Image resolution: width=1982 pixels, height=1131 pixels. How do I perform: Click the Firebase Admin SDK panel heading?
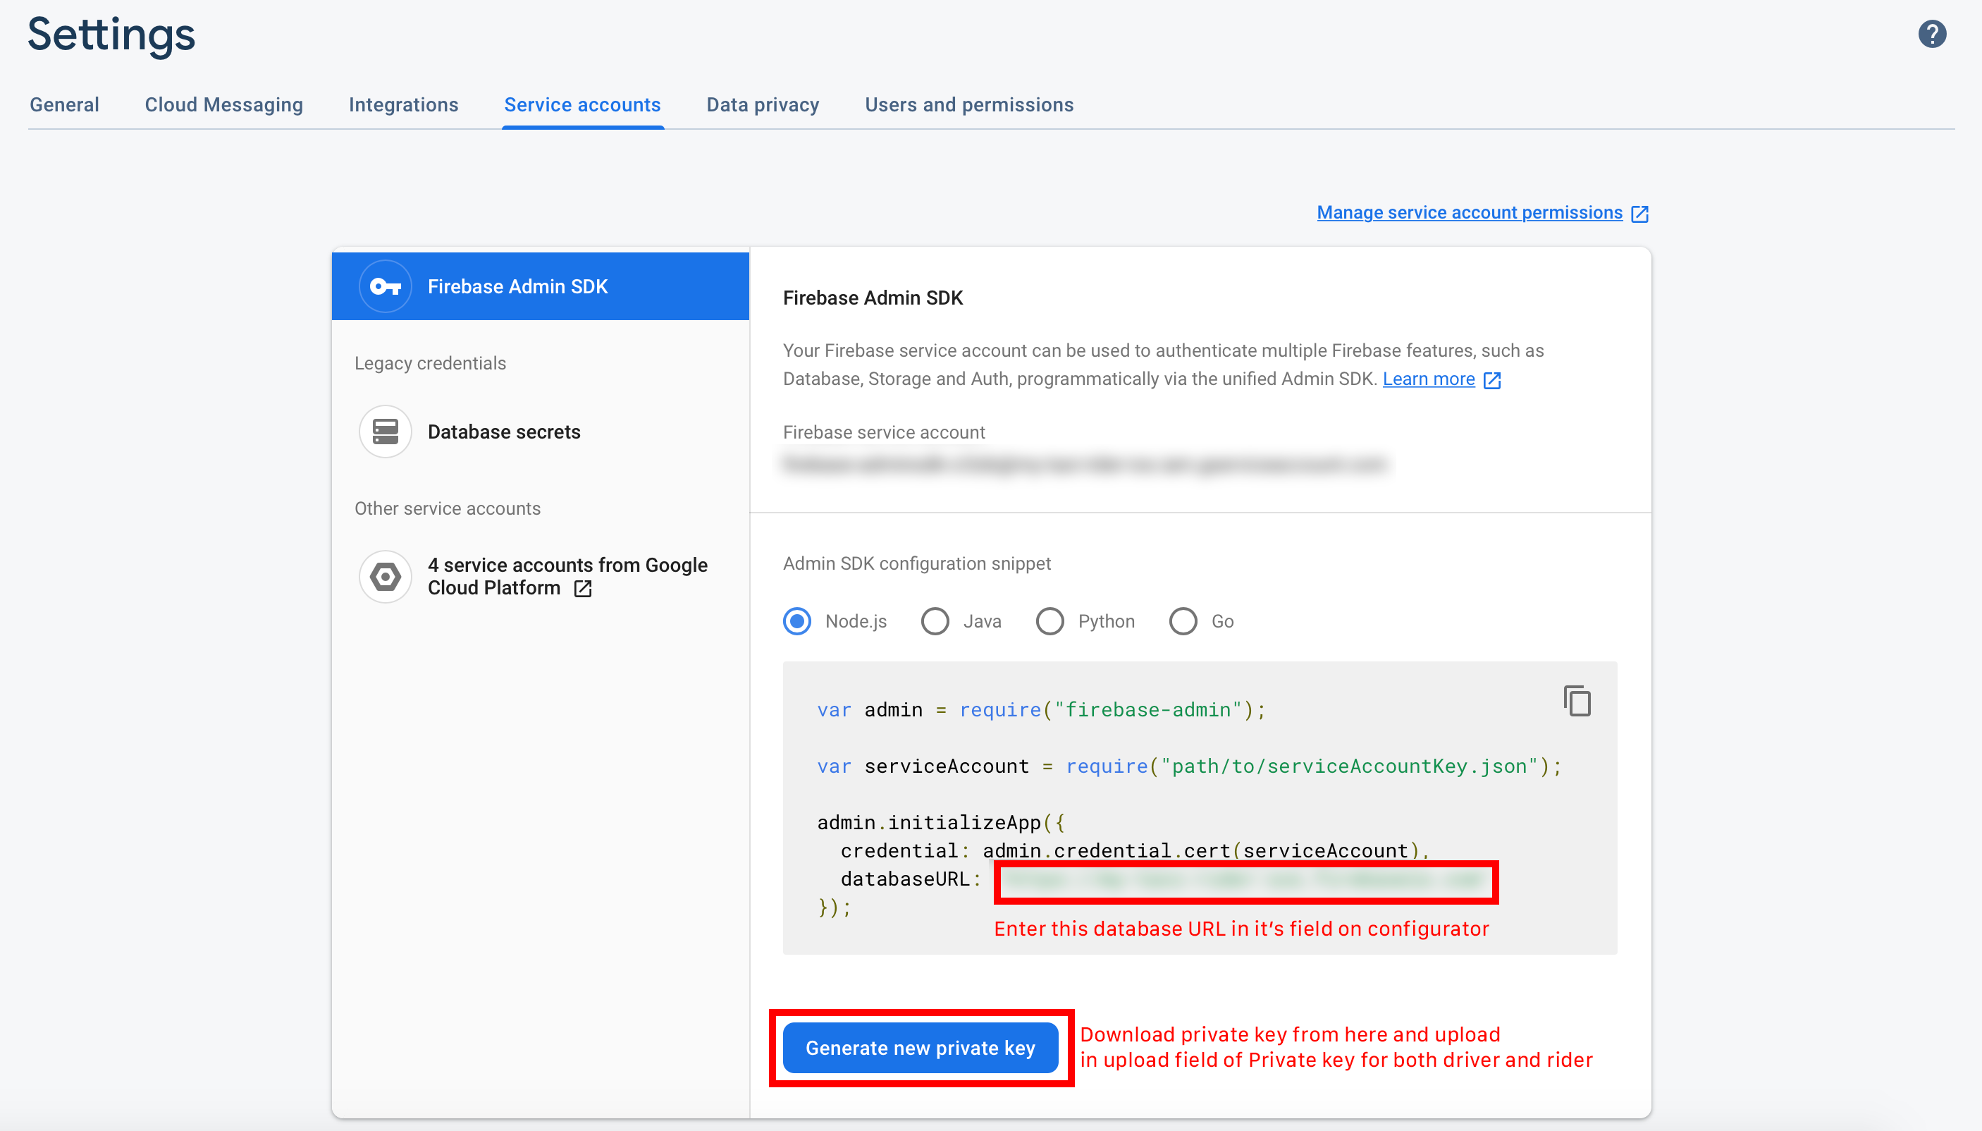point(873,298)
